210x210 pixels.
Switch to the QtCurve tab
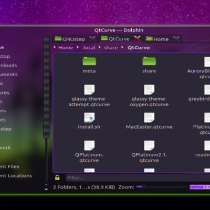click(x=121, y=38)
